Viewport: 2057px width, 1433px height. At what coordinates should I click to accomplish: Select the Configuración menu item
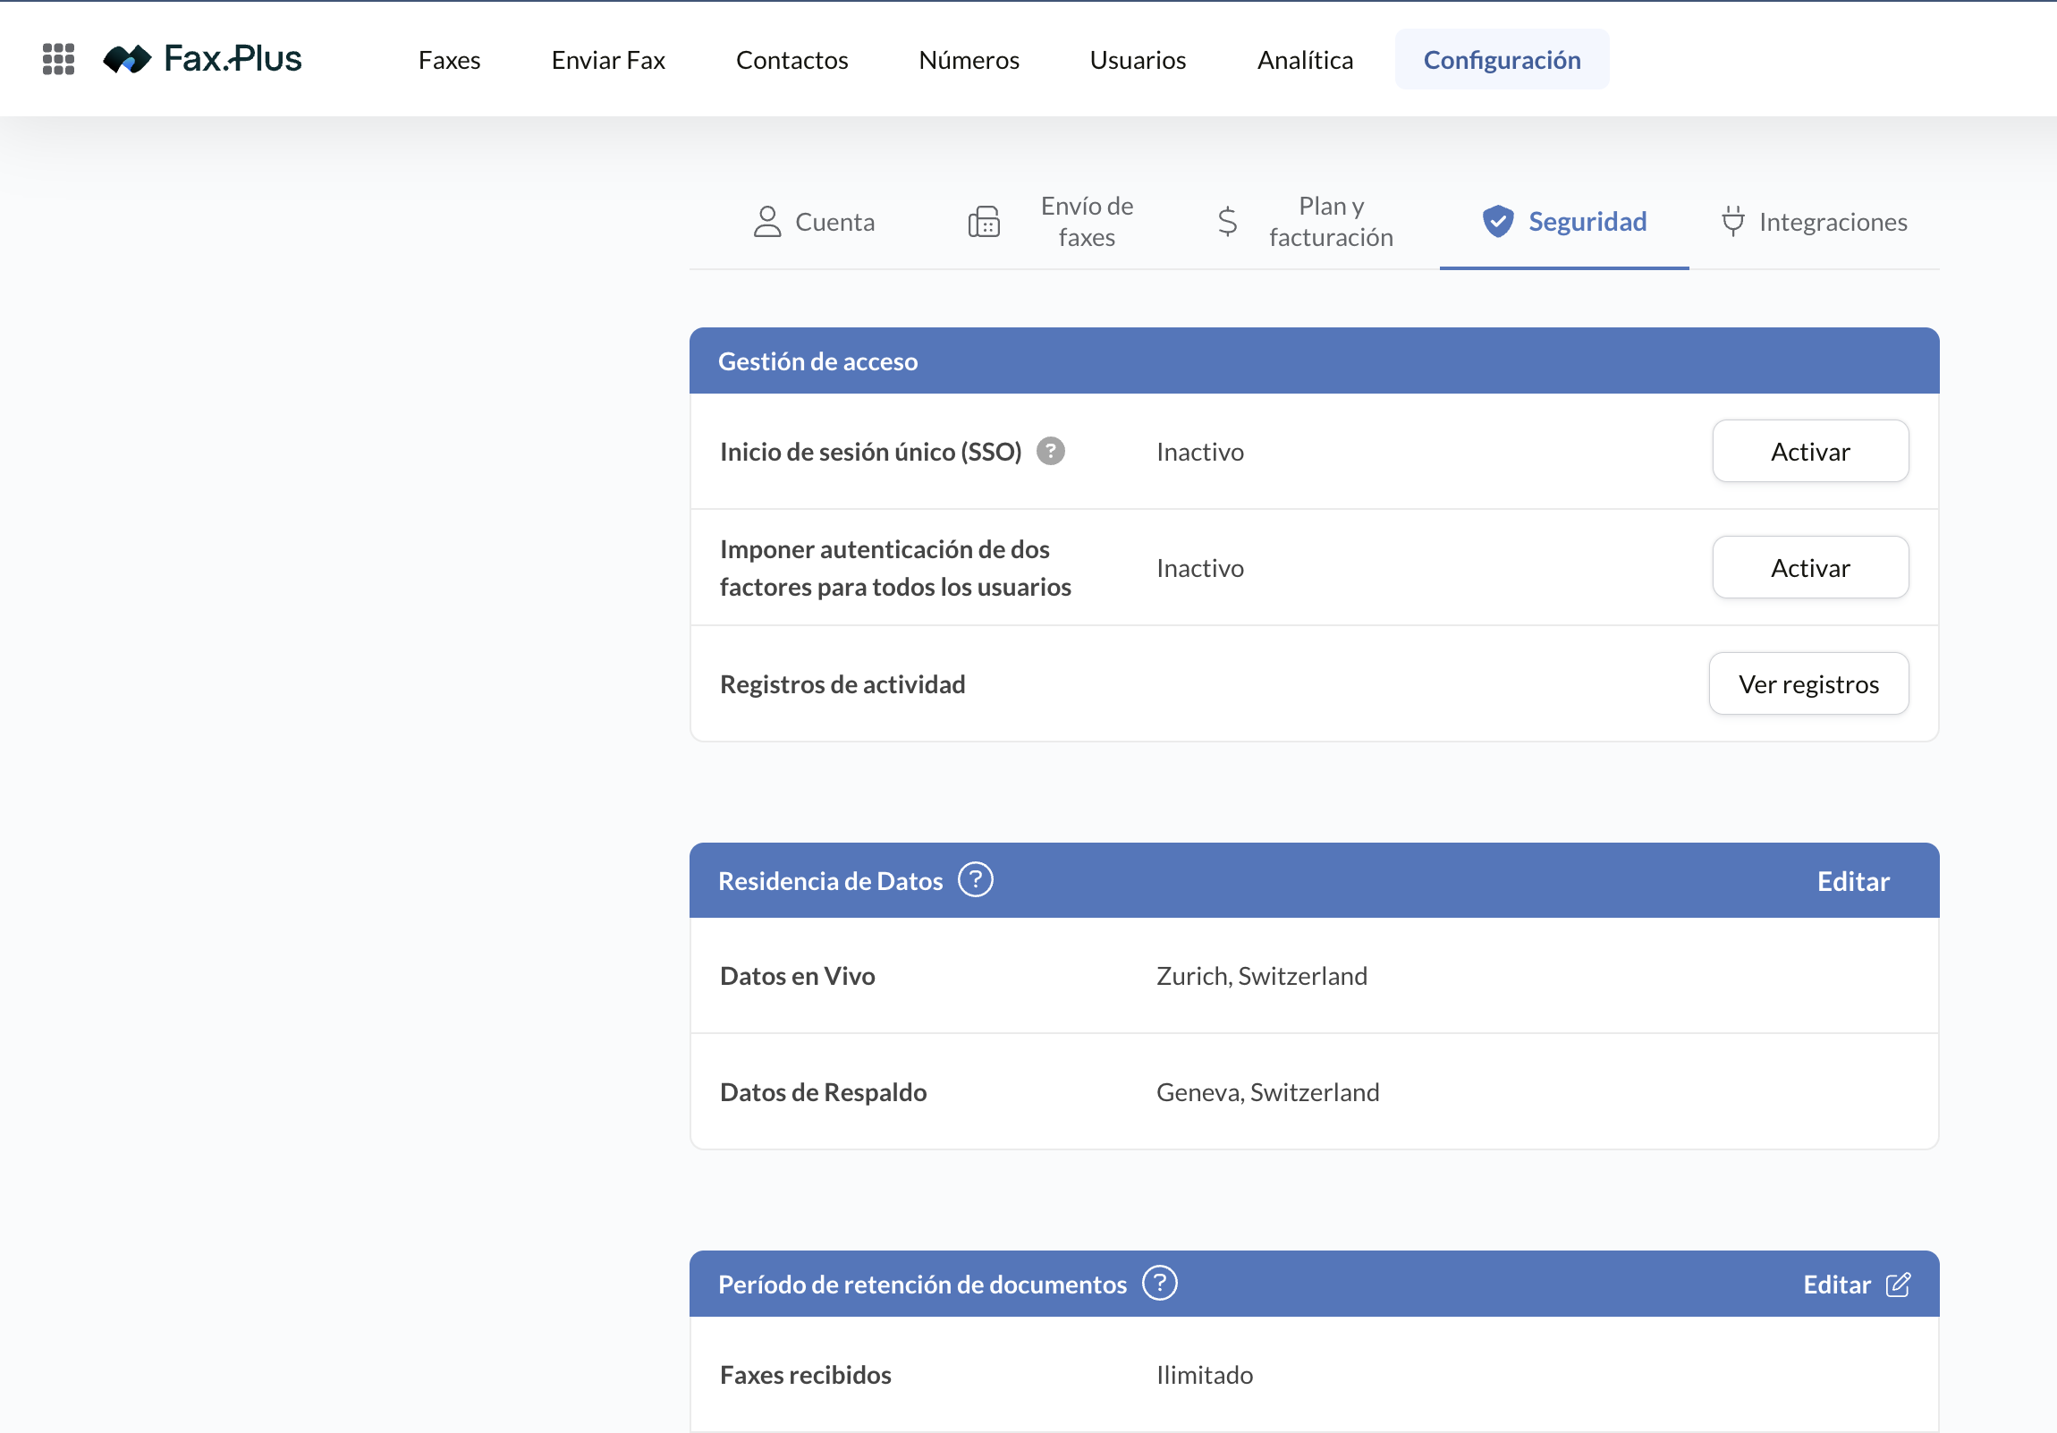point(1503,60)
